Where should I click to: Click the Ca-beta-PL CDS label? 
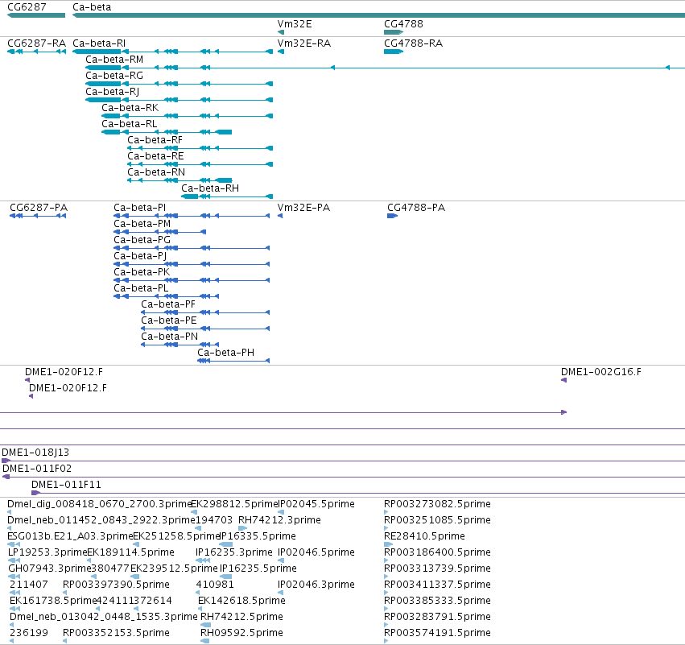141,288
